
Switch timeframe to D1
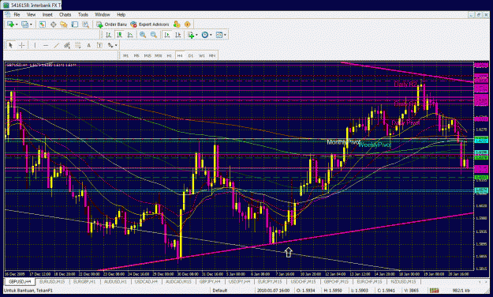(191, 55)
